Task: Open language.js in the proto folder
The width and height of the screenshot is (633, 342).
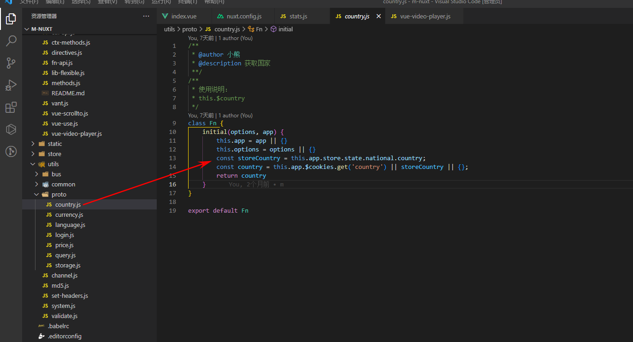Action: point(70,225)
